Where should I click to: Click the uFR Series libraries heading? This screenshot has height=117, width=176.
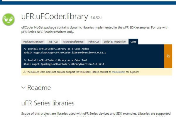pos(48,103)
